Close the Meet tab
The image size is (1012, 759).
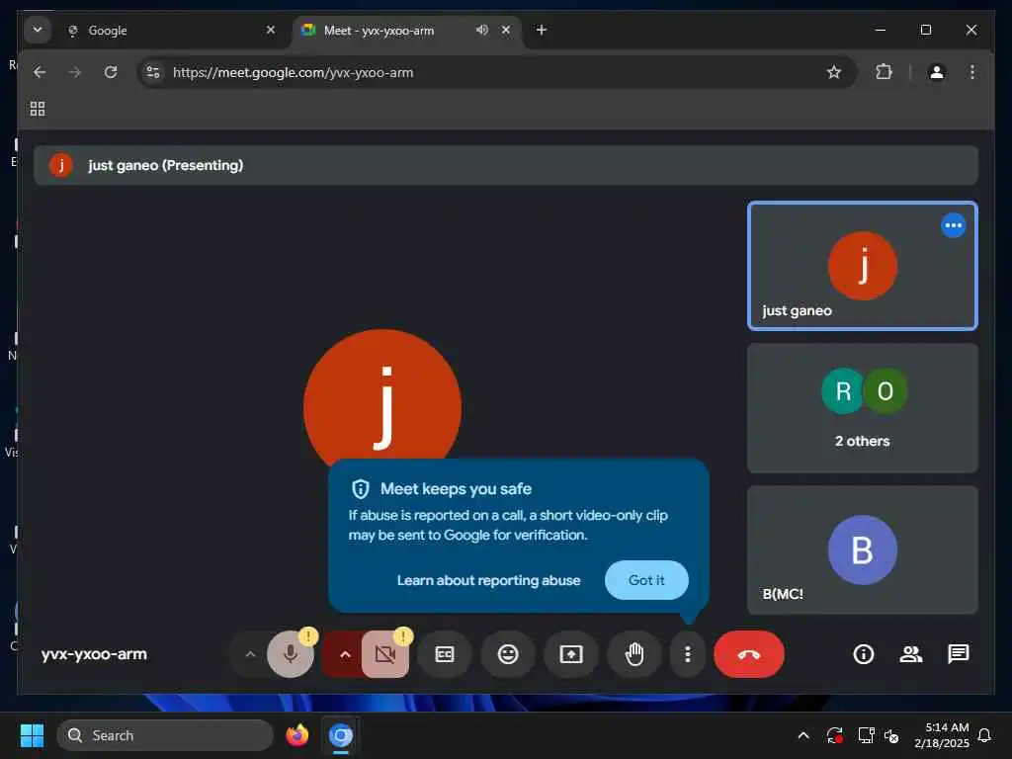coord(506,30)
